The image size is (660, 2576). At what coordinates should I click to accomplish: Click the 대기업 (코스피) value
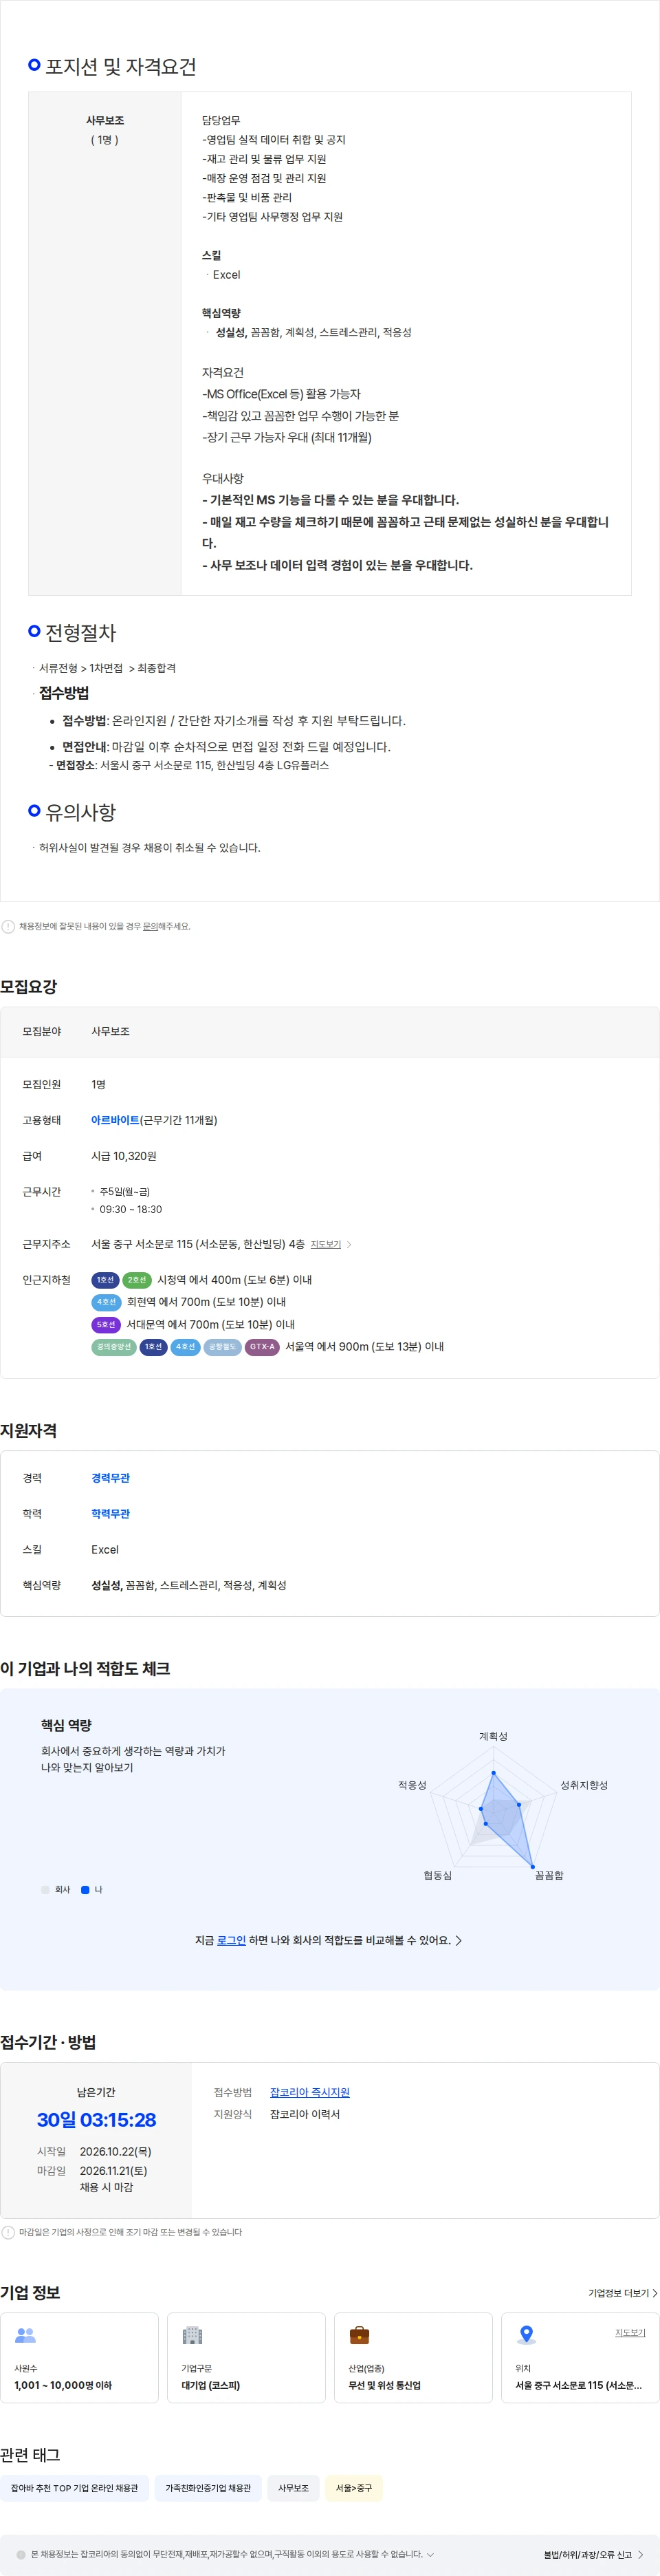[x=210, y=2385]
